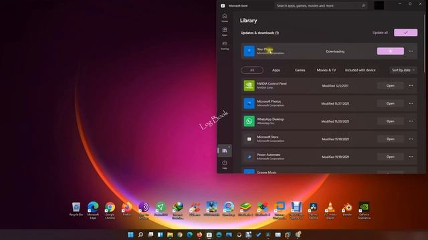Open Recycle Bin on the desktop
This screenshot has height=240, width=428.
76,209
